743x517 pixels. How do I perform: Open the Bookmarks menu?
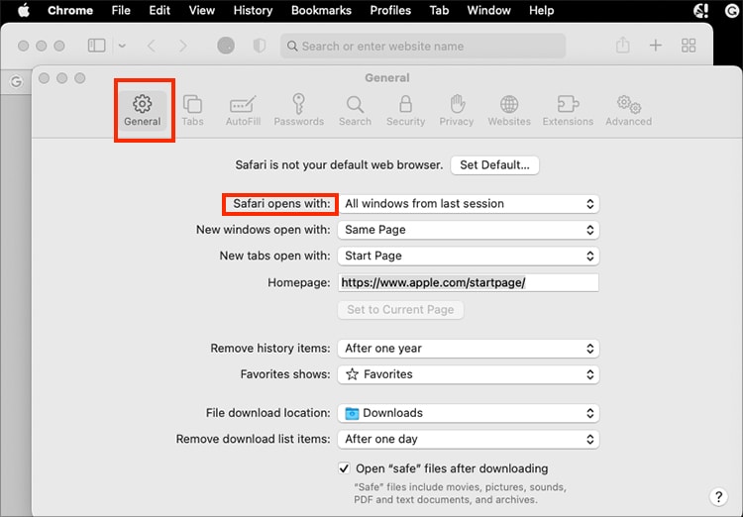coord(321,11)
